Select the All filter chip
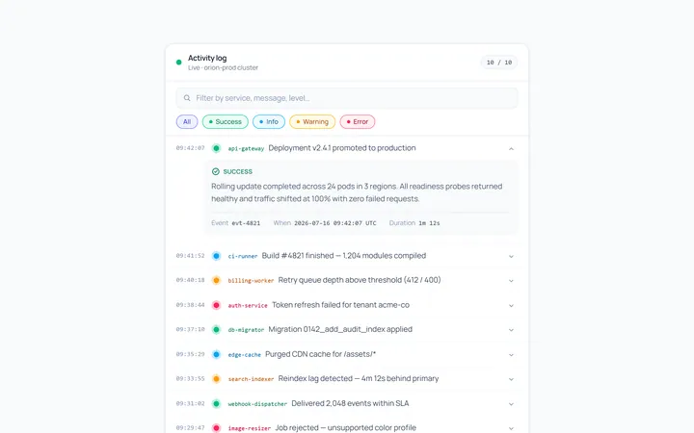Image resolution: width=694 pixels, height=433 pixels. pyautogui.click(x=187, y=121)
